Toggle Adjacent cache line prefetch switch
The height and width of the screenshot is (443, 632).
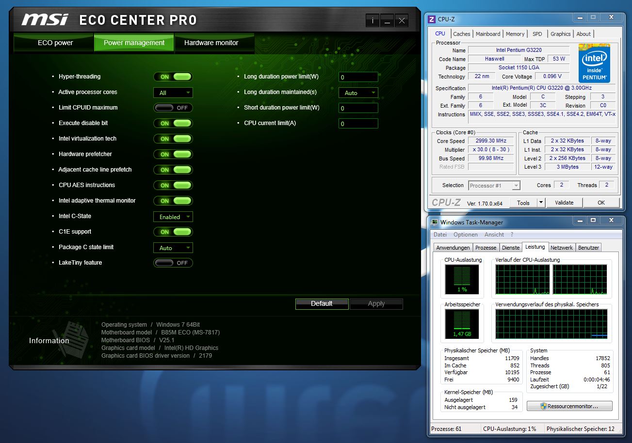(173, 170)
